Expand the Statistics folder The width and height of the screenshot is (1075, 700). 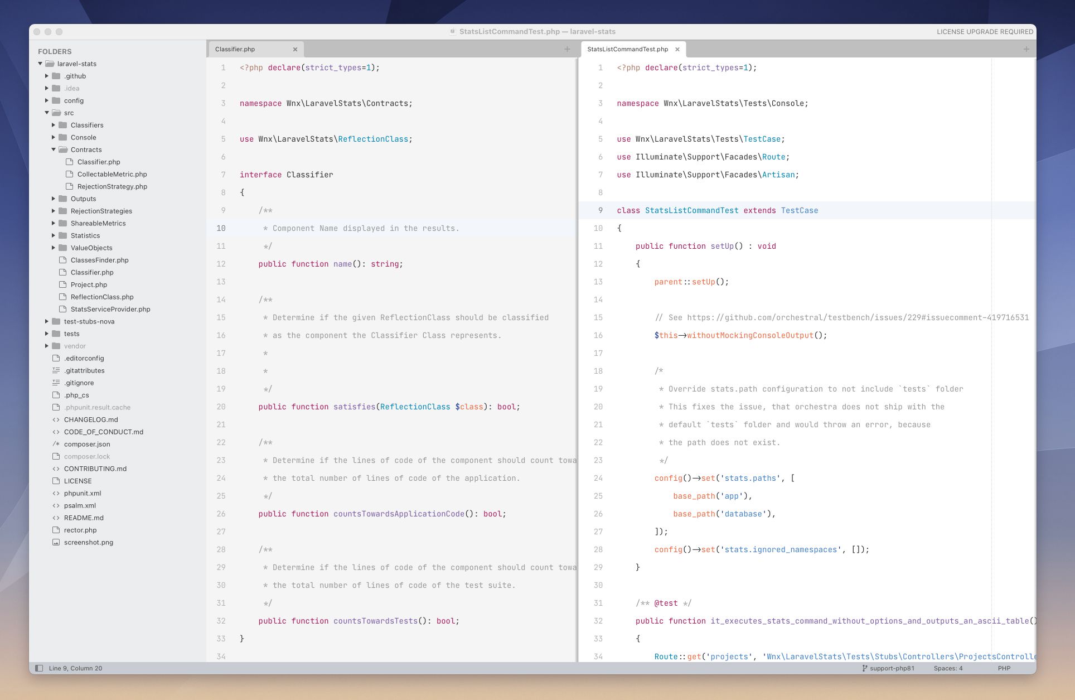54,235
